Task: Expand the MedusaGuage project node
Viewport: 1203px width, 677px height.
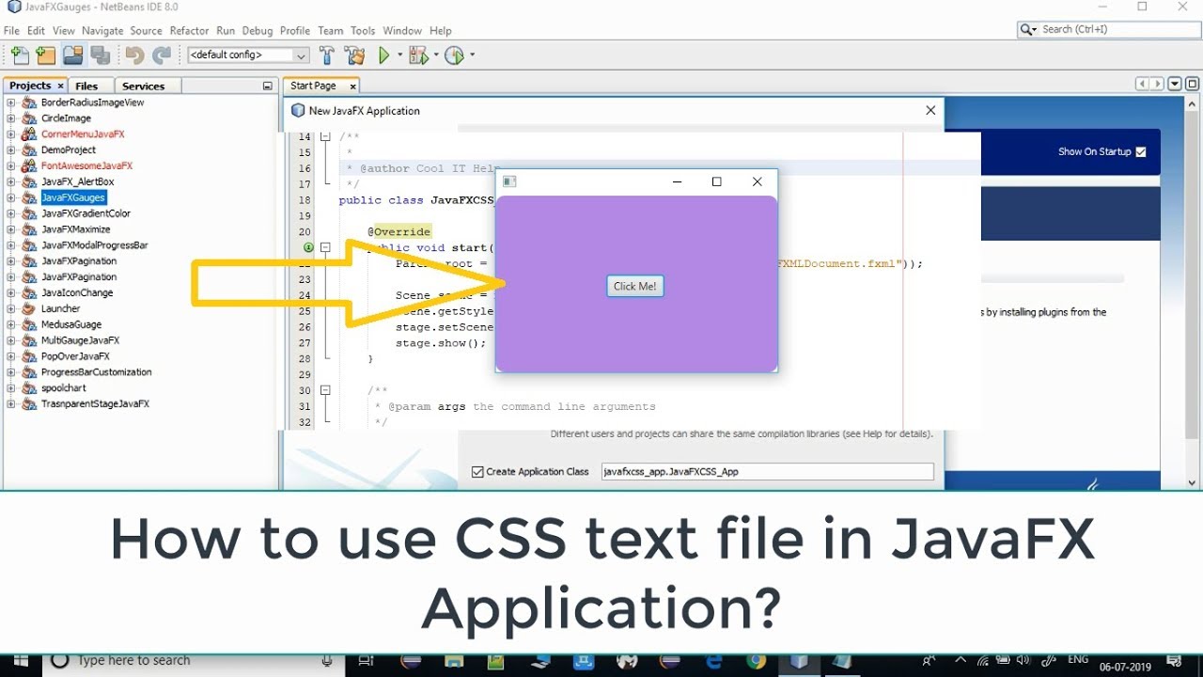Action: [10, 324]
